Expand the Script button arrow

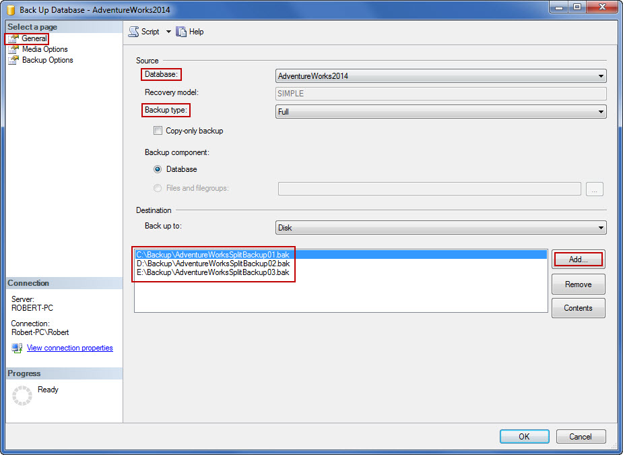tap(169, 31)
